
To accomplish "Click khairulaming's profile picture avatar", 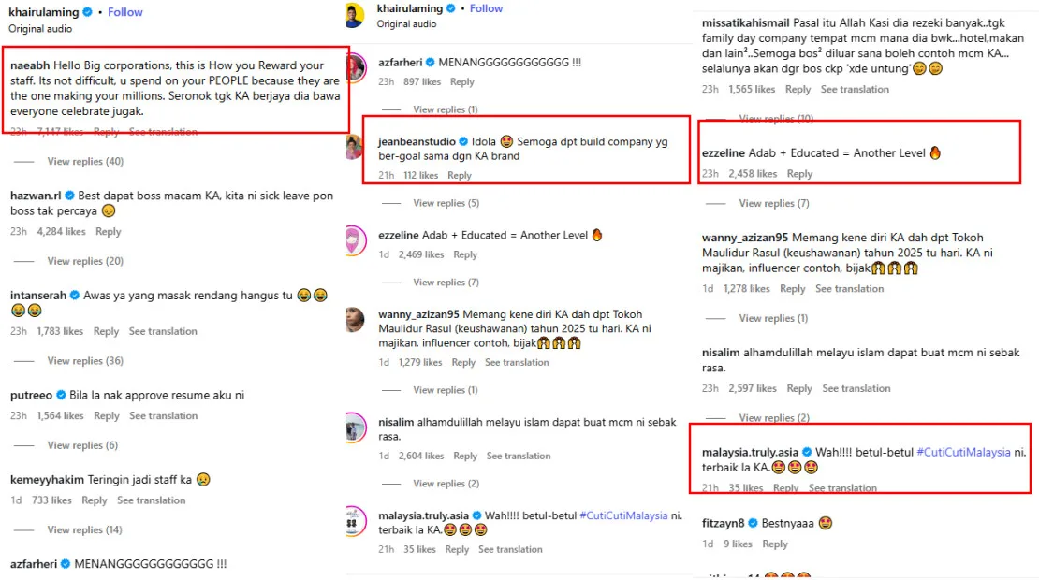I will (x=354, y=15).
